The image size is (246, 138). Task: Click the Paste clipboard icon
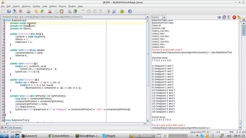click(x=61, y=11)
